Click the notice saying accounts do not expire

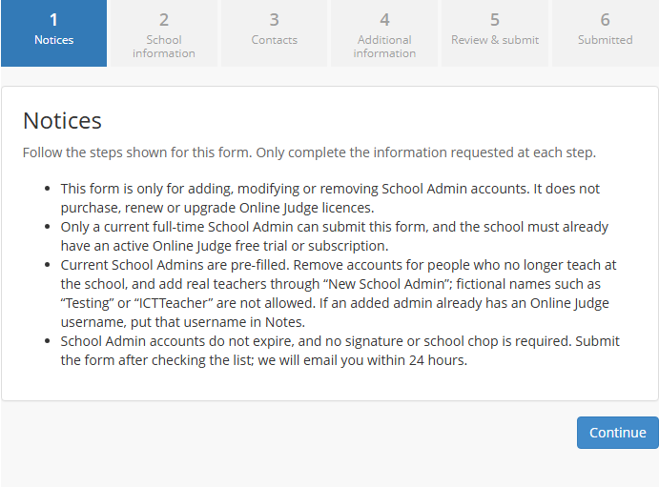tap(340, 351)
